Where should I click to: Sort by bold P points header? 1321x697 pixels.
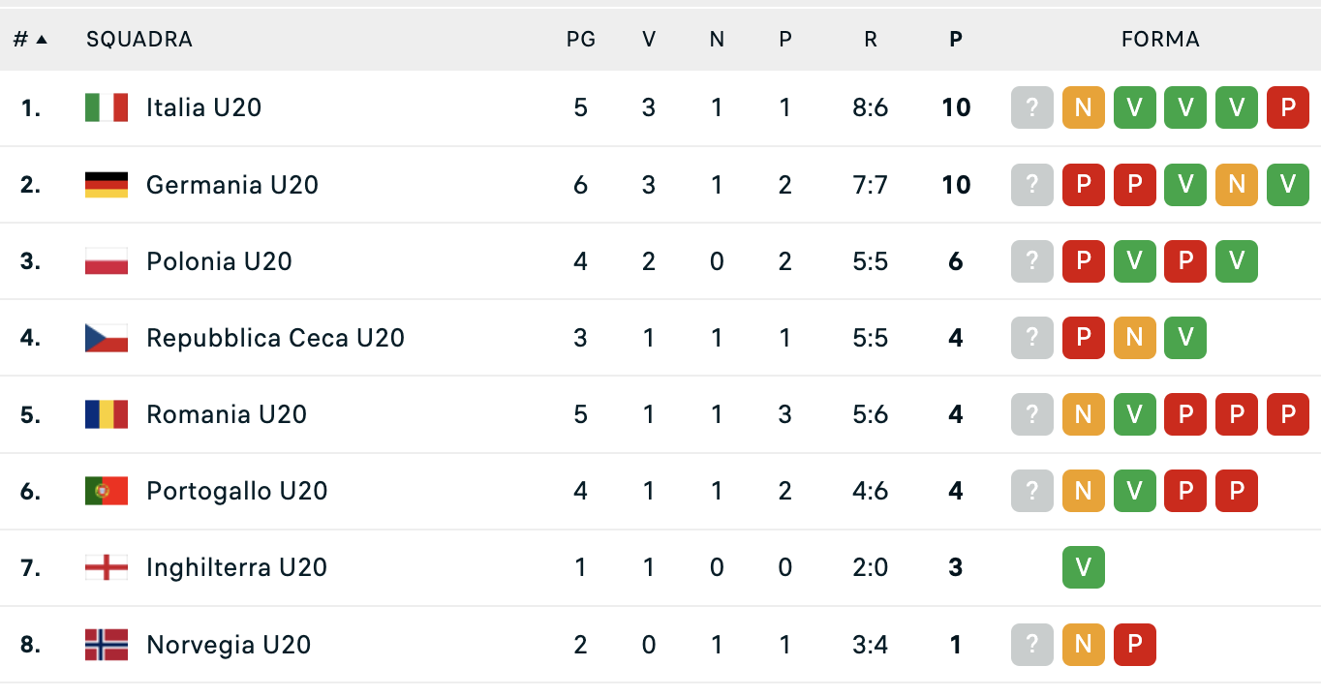click(x=956, y=40)
